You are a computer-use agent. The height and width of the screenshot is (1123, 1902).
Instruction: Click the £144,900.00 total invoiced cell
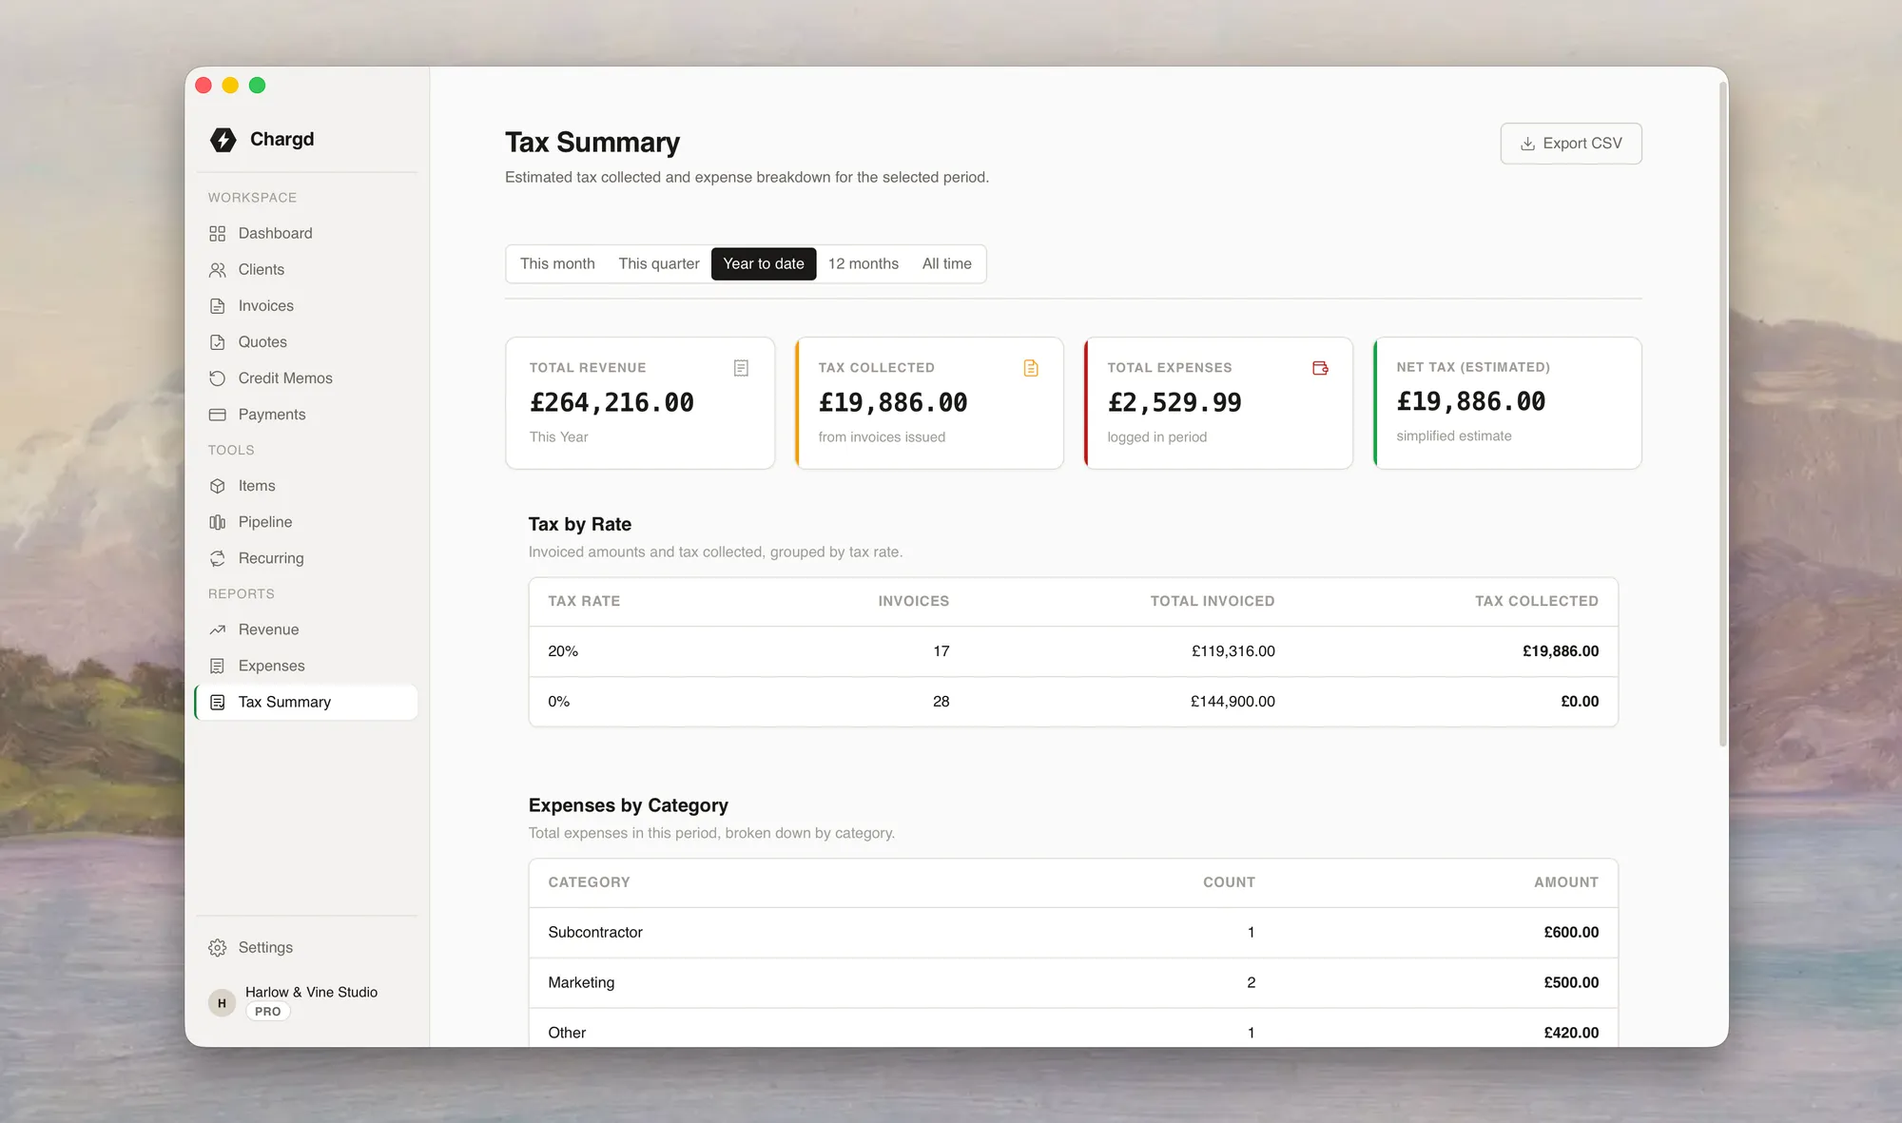click(1232, 702)
